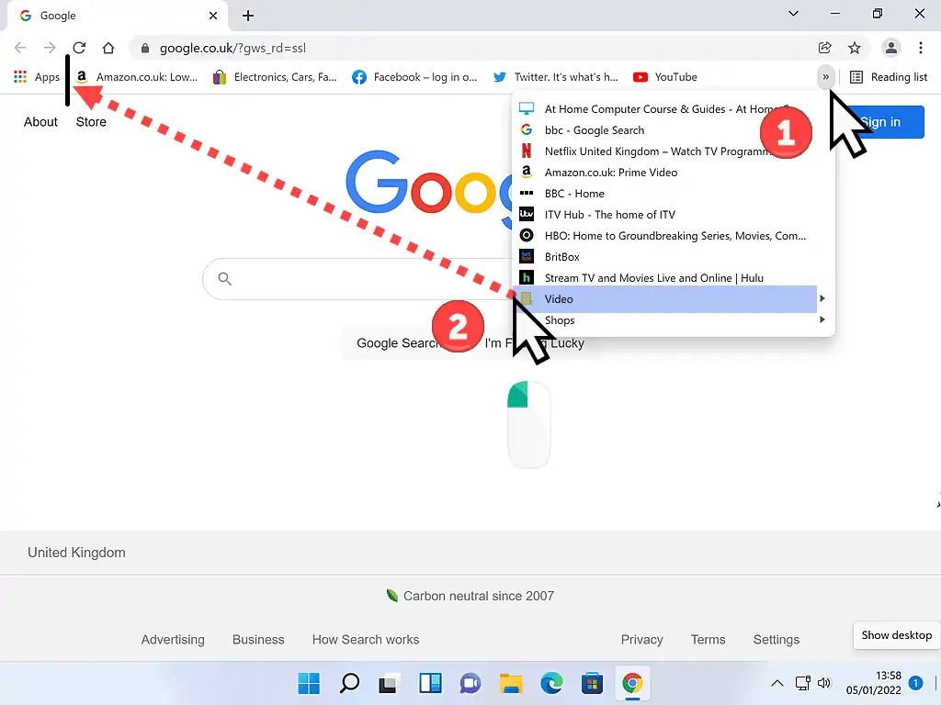941x705 pixels.
Task: Open the Reading list
Action: pyautogui.click(x=888, y=77)
